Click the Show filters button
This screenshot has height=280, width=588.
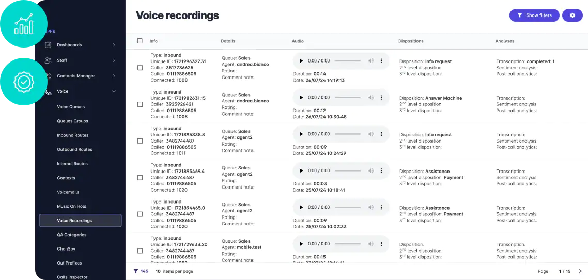(x=534, y=15)
